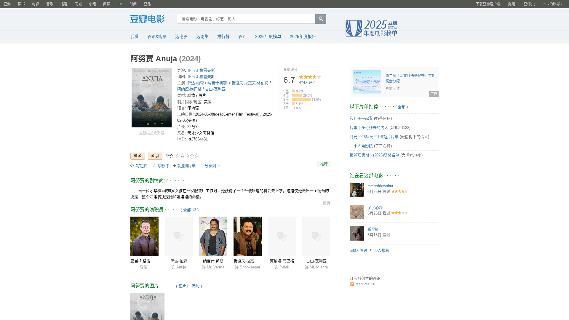The image size is (569, 320).
Task: Open the 影评 navigation tab
Action: click(242, 36)
